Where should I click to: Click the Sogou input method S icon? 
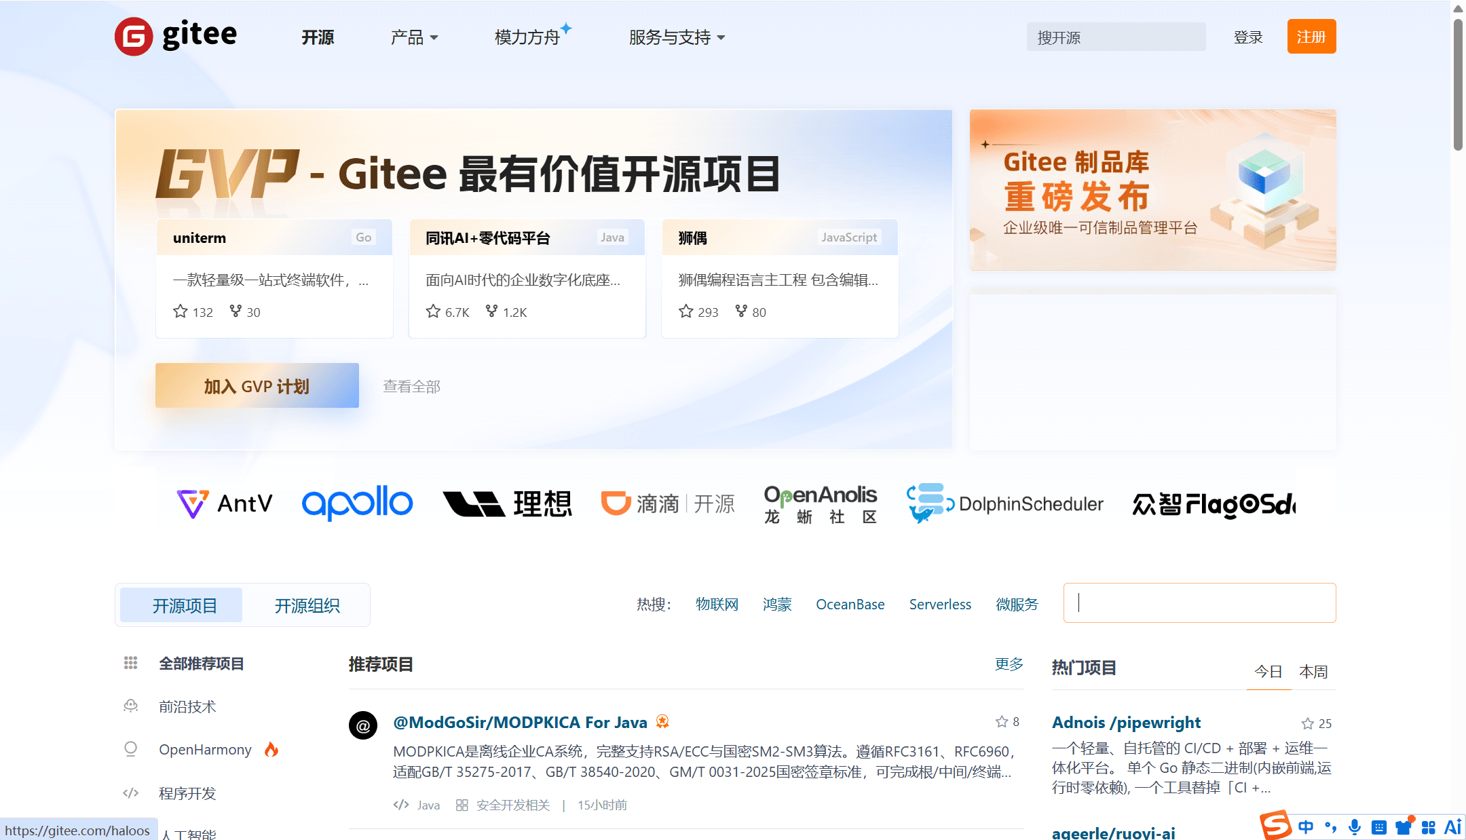(x=1276, y=825)
